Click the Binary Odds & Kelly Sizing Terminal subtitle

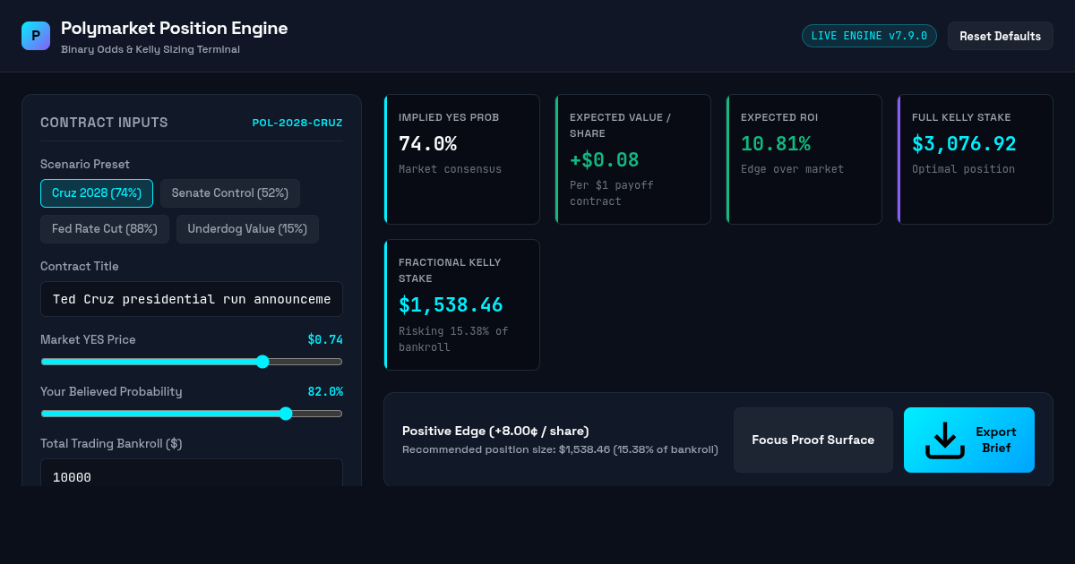pos(150,49)
